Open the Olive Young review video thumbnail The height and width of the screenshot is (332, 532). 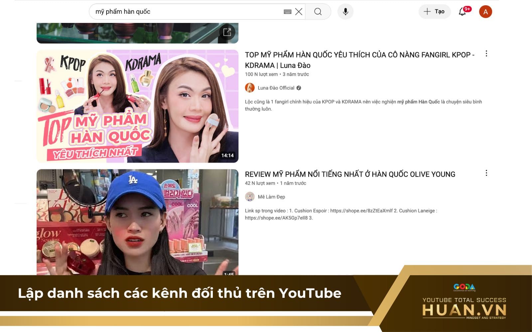pyautogui.click(x=137, y=222)
